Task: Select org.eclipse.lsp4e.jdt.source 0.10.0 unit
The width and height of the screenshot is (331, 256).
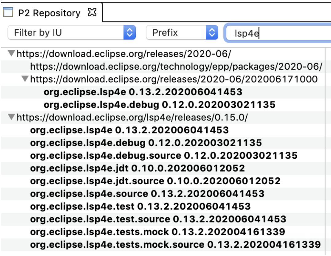Action: (155, 181)
